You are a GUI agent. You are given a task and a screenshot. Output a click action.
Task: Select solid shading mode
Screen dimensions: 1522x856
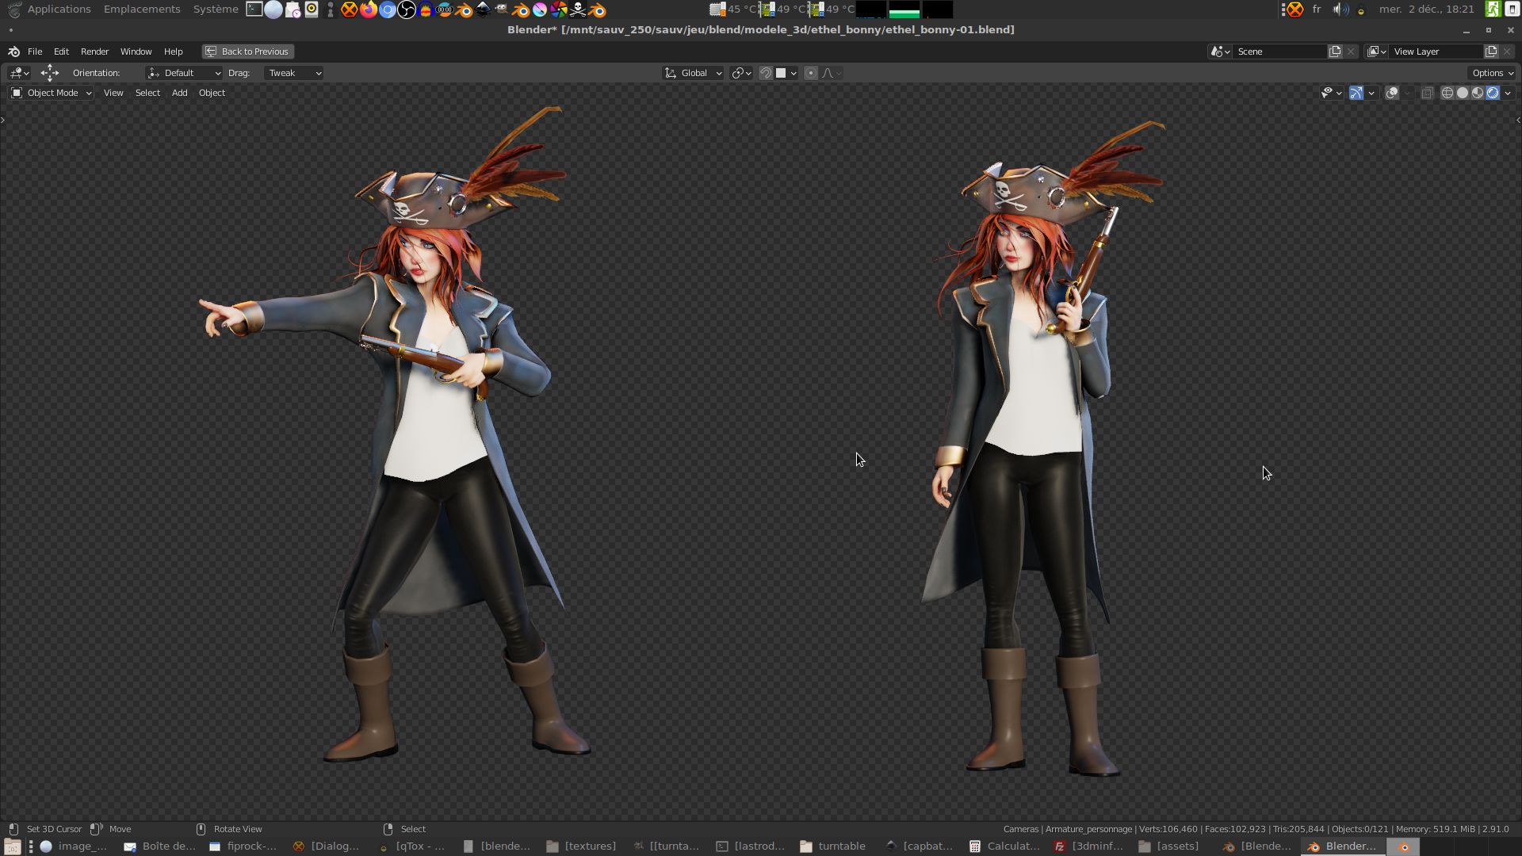[x=1463, y=93]
